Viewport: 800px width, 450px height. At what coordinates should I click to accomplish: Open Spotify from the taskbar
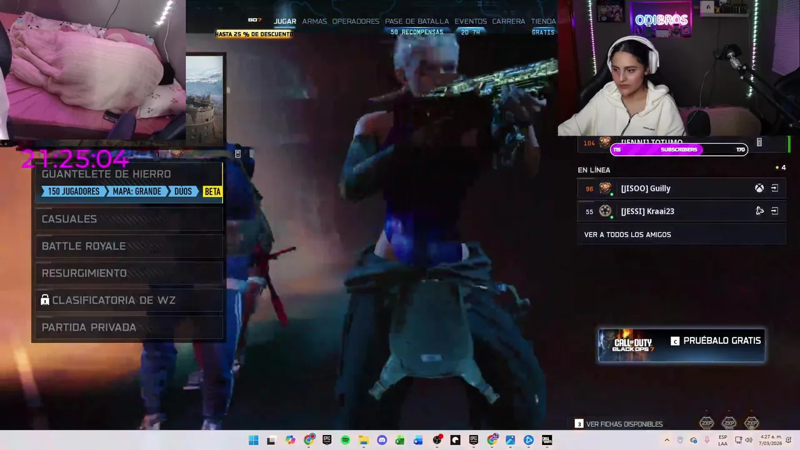[x=346, y=440]
